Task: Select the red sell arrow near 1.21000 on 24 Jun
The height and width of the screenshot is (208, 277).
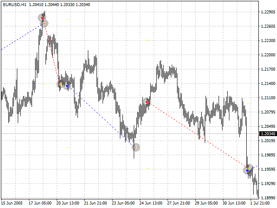Action: [x=147, y=102]
